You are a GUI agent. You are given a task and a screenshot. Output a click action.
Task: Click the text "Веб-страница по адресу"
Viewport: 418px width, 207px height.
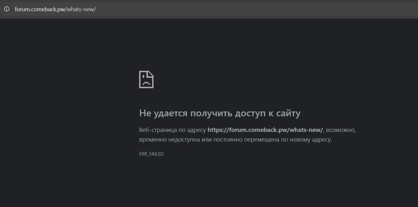pyautogui.click(x=172, y=130)
